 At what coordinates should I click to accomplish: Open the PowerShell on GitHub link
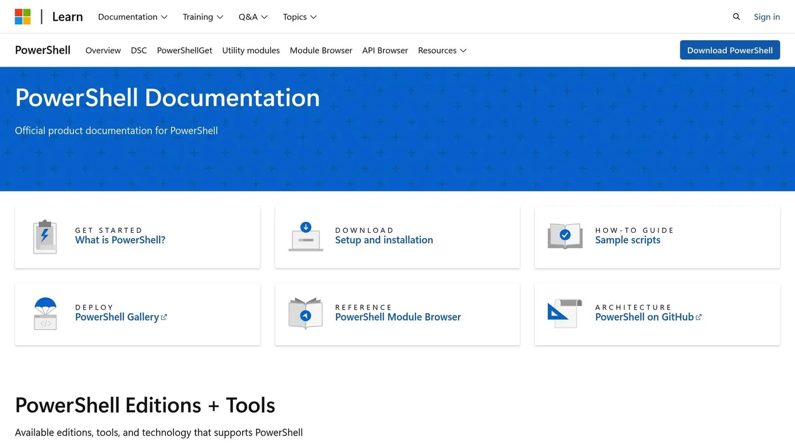click(x=644, y=317)
